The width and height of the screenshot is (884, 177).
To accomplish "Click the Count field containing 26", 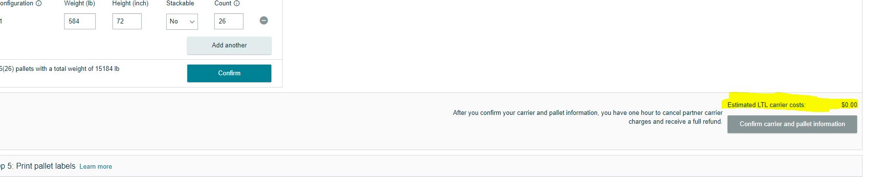I will tap(229, 22).
